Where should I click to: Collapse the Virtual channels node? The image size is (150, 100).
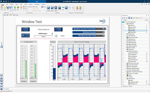[126, 78]
